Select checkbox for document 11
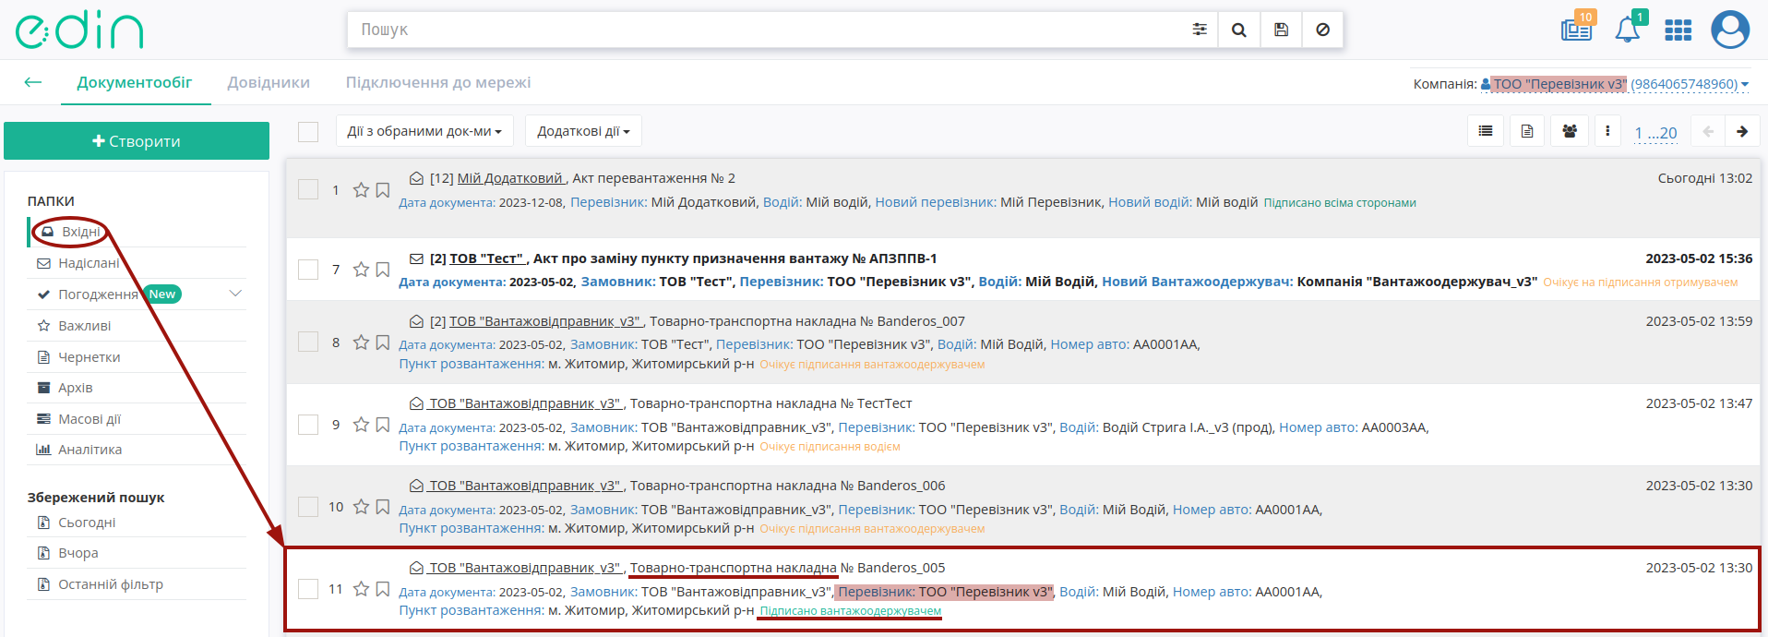1768x637 pixels. click(x=308, y=589)
